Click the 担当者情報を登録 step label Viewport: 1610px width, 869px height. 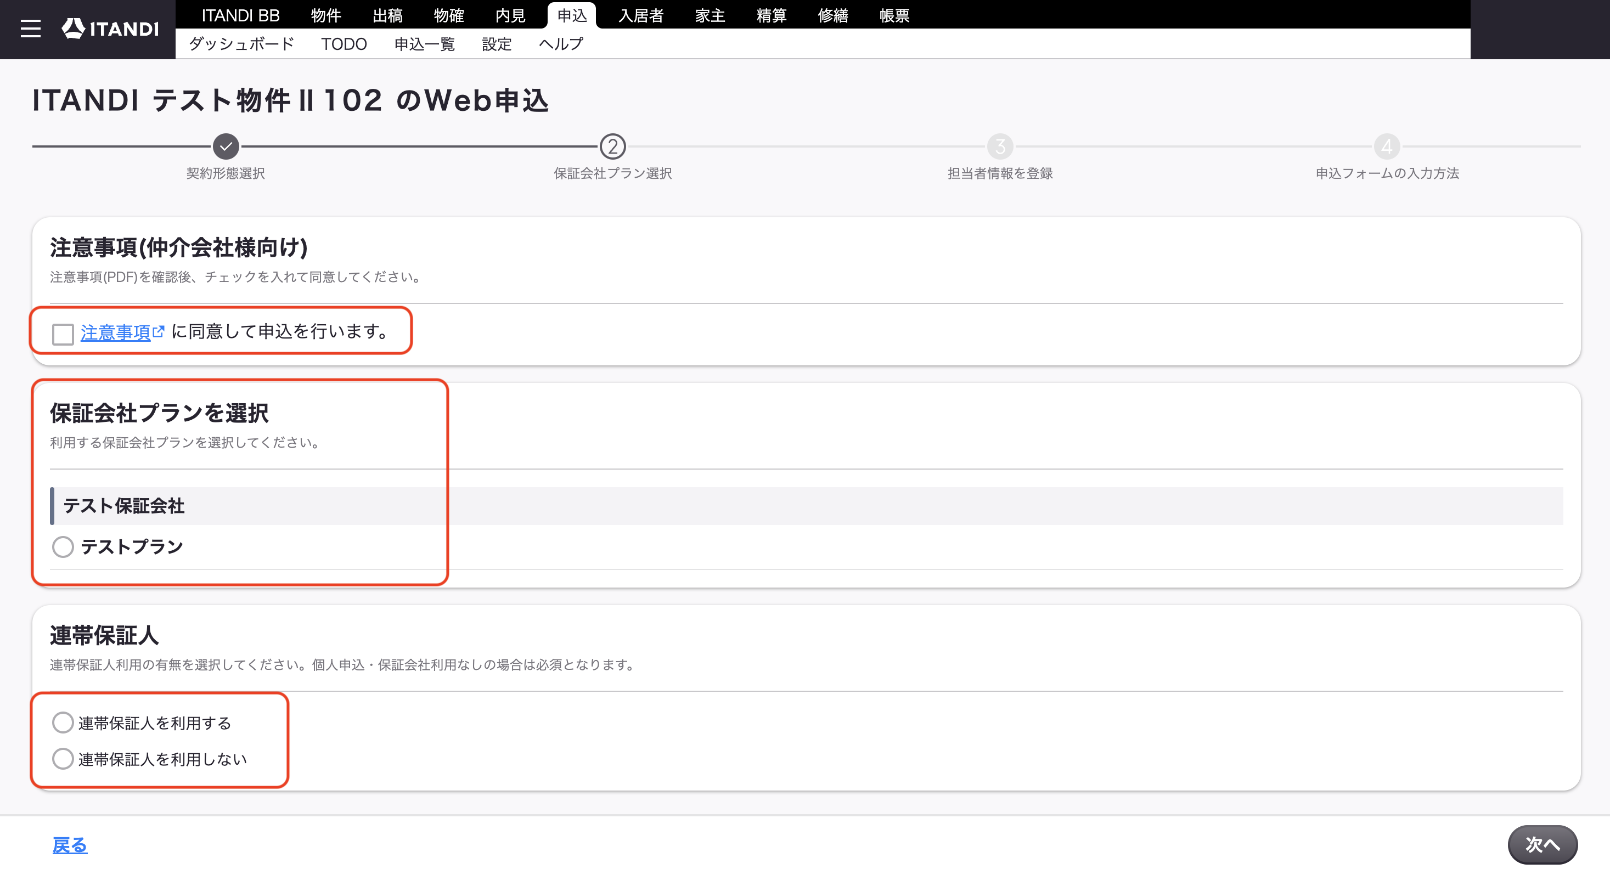point(1000,173)
